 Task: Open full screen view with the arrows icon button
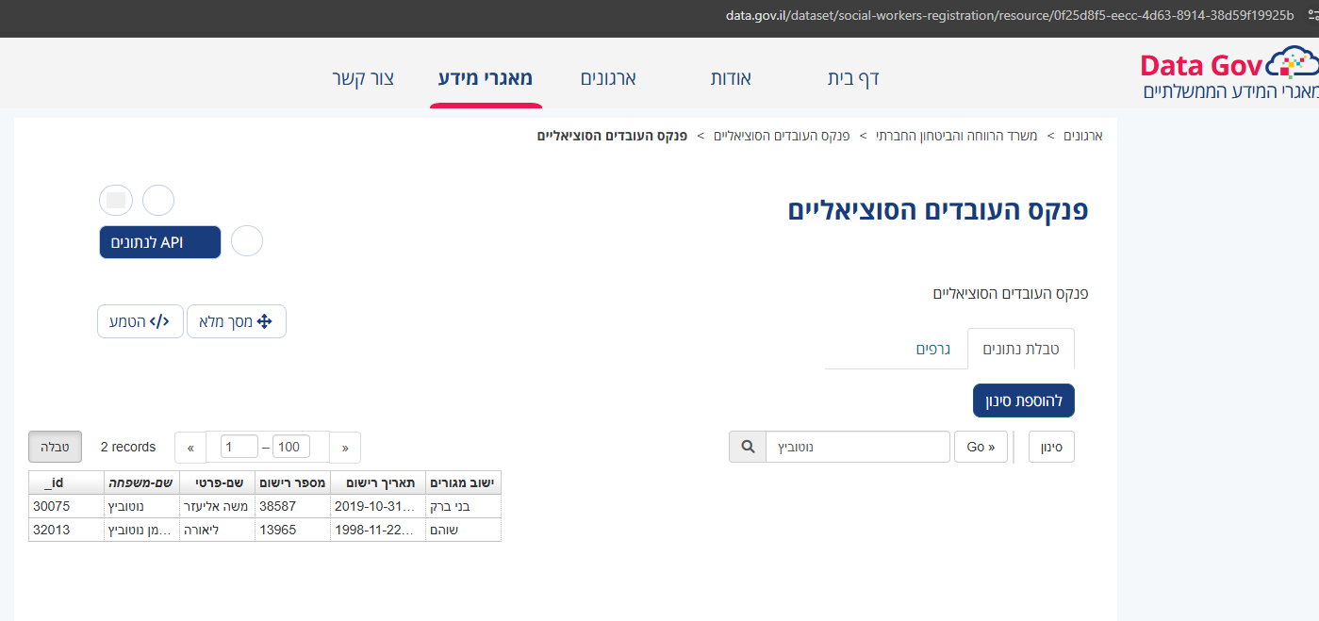click(237, 321)
